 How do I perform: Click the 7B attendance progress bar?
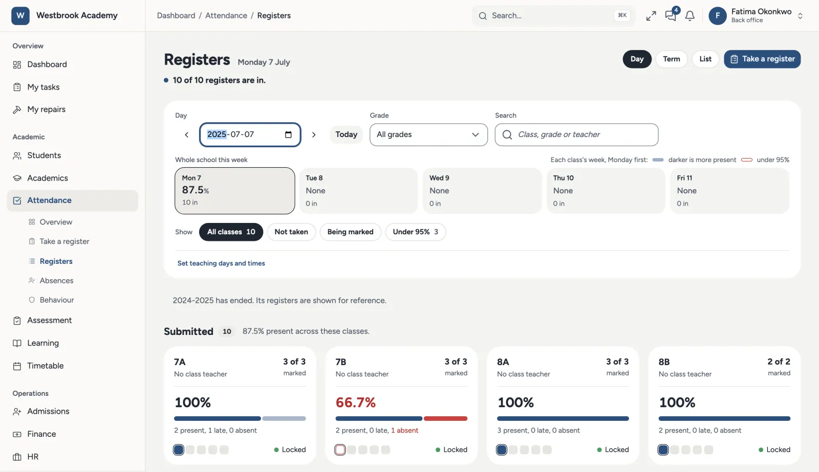point(401,419)
